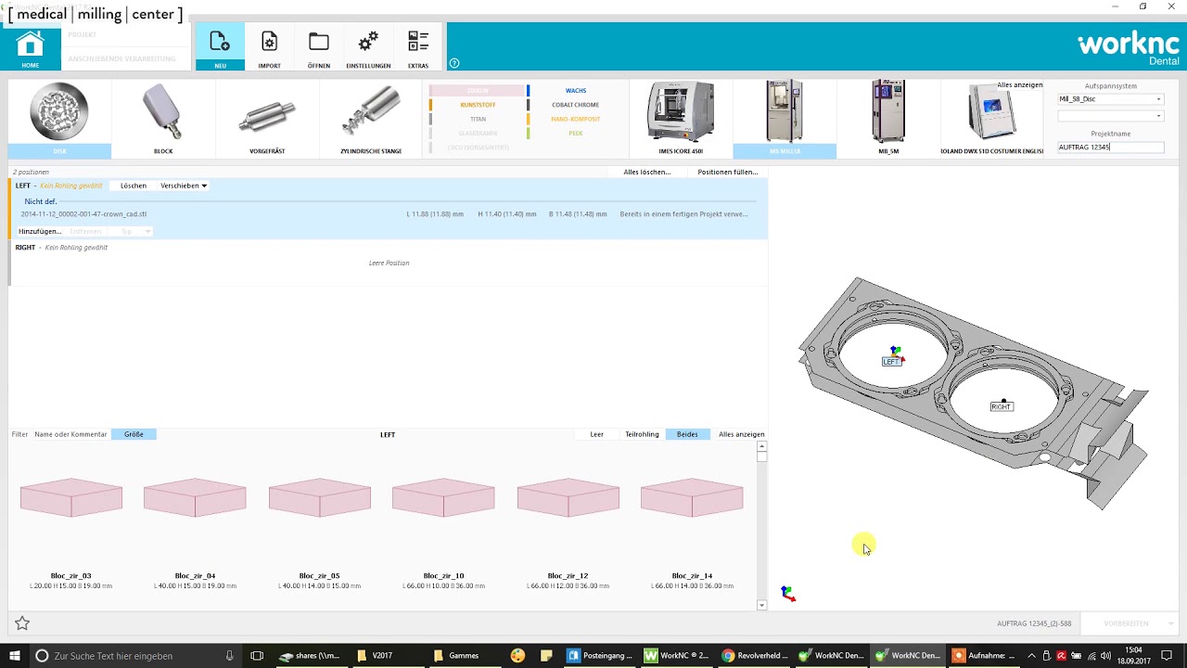
Task: Select the Zylindrische Stange blank type
Action: (x=371, y=119)
